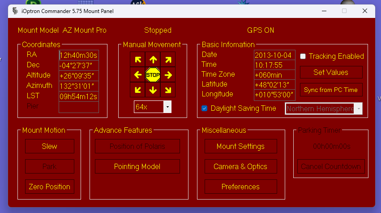The height and width of the screenshot is (213, 381).
Task: Close the Mount Panel window
Action: [365, 11]
